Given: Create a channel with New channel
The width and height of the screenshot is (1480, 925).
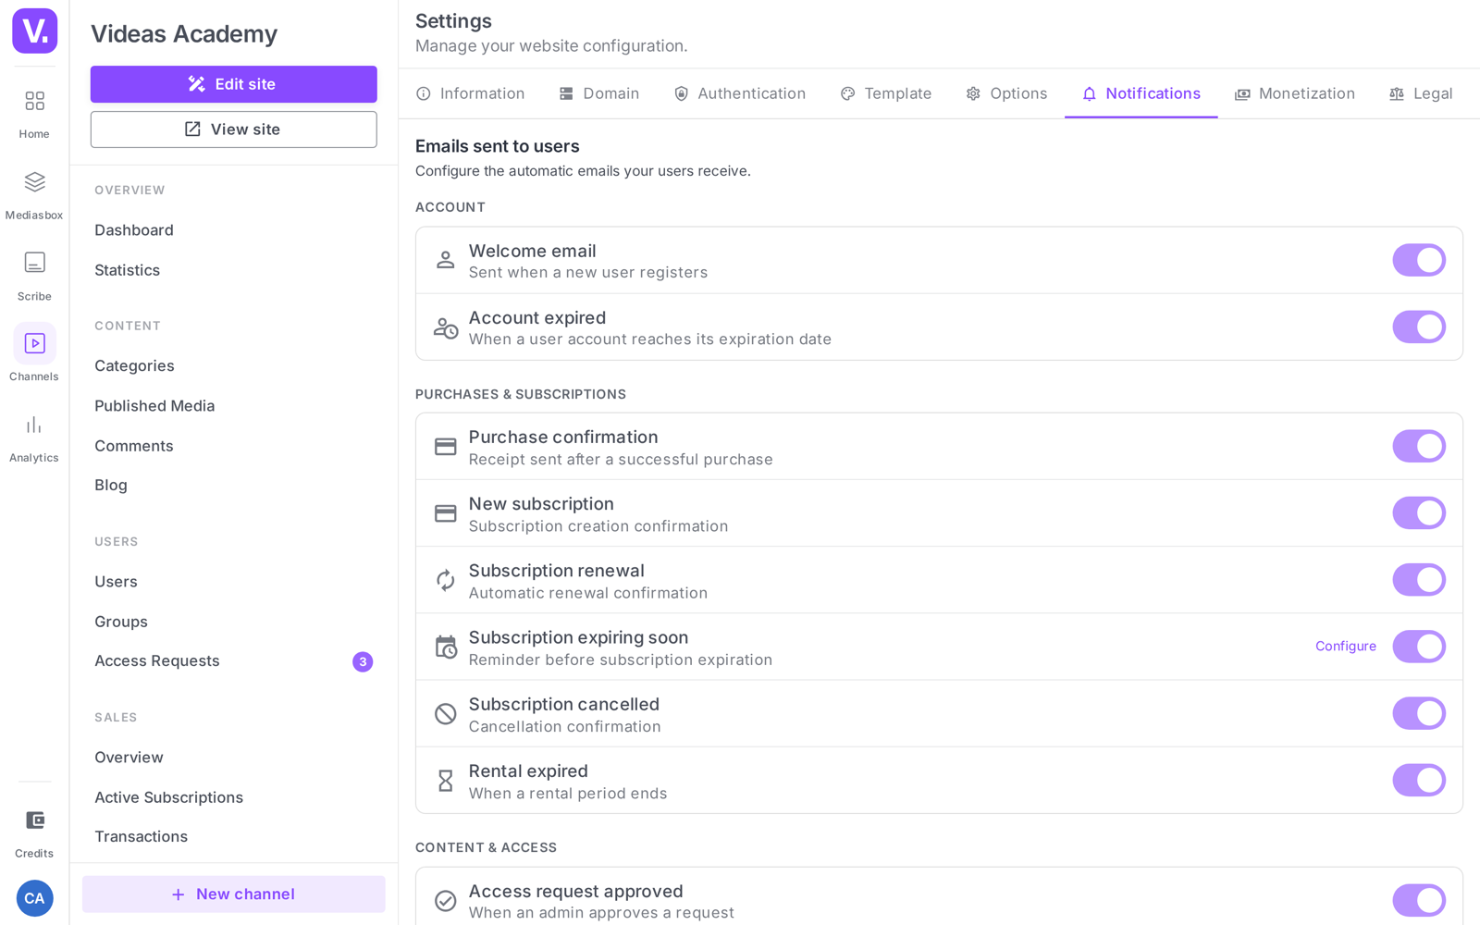Looking at the screenshot, I should coord(233,894).
